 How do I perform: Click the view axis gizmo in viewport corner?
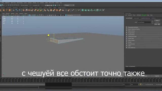(3, 74)
